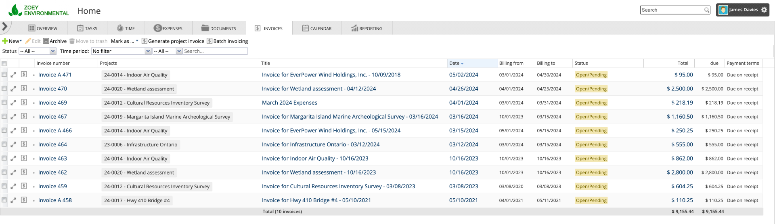Screen dimensions: 775x224
Task: Click invoice document icon for Invoice 467
Action: 24,116
